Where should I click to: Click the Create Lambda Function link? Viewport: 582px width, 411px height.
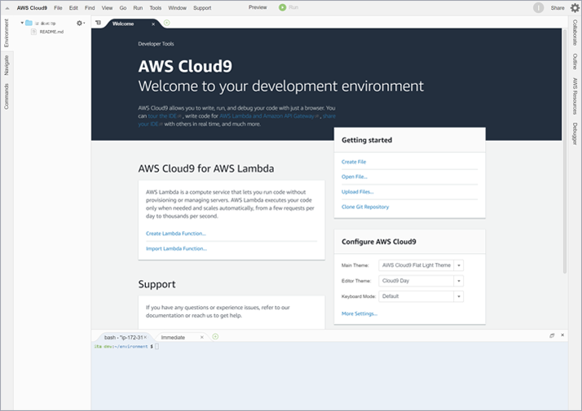pos(176,234)
